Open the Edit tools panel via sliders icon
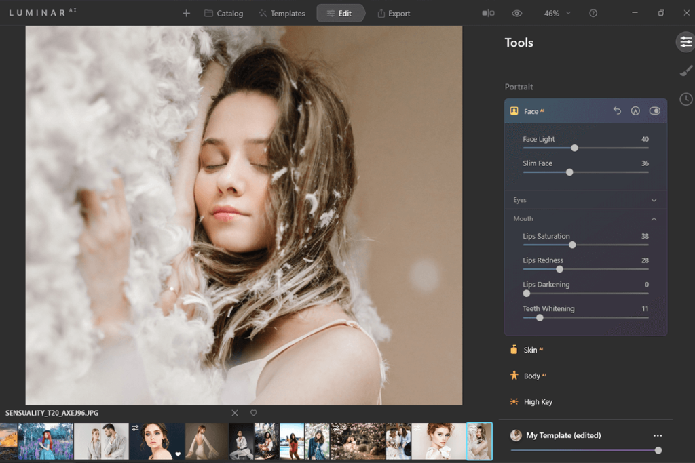 685,42
